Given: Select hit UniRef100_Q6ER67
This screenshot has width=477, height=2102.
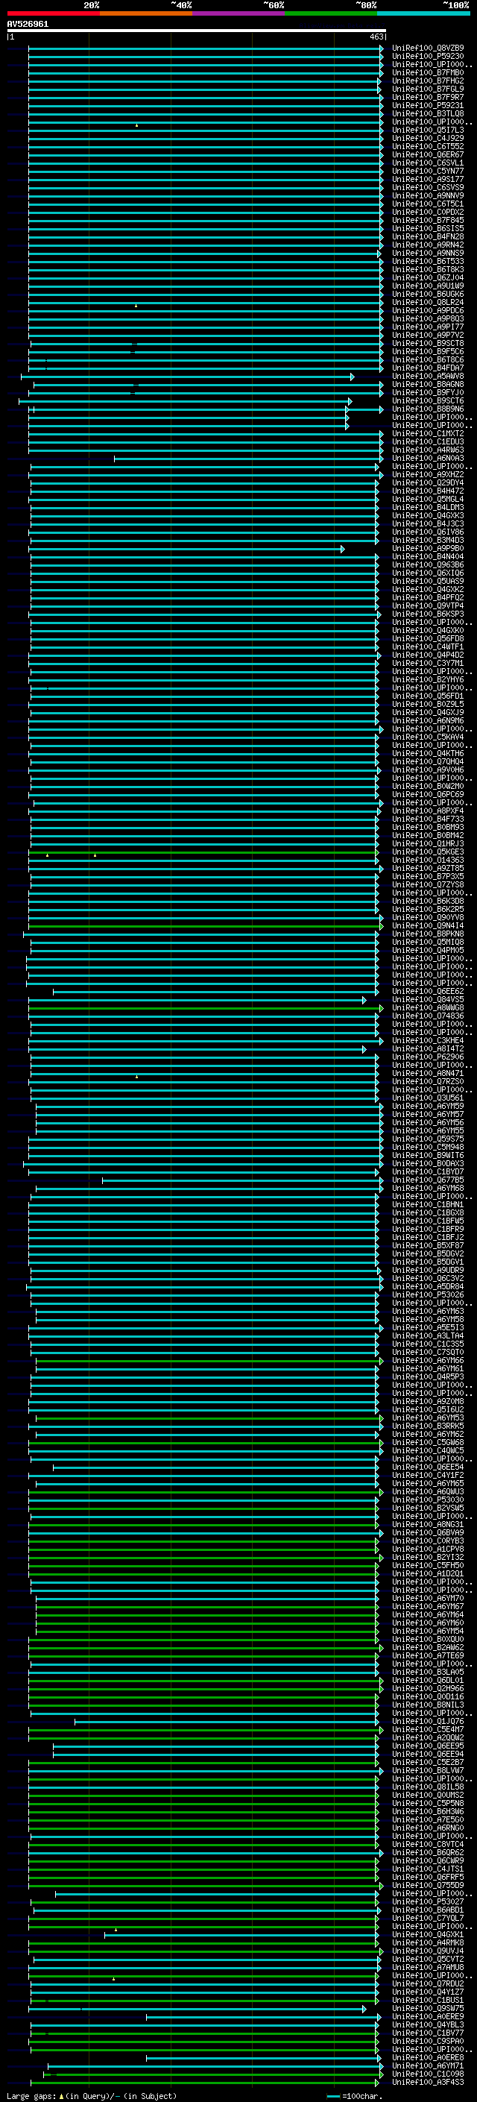Looking at the screenshot, I should click(x=427, y=154).
